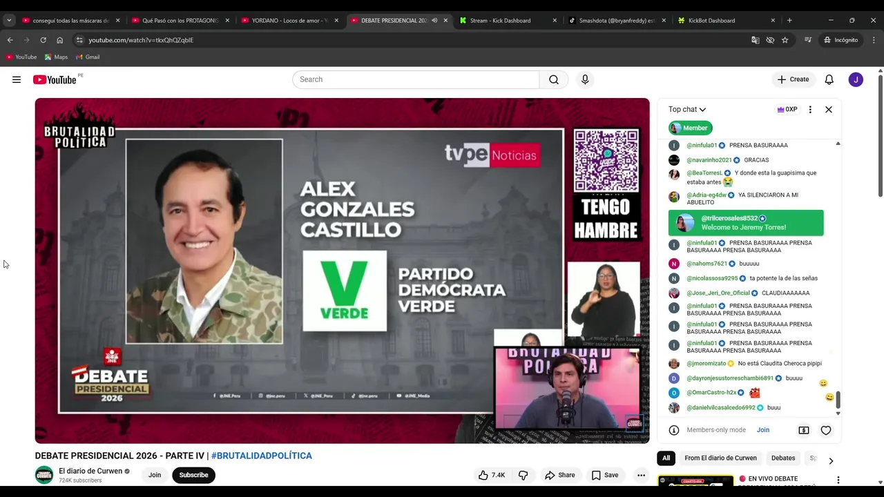Switch to 'Qué Pasó con los PROTAGONIS' tab

pos(180,21)
